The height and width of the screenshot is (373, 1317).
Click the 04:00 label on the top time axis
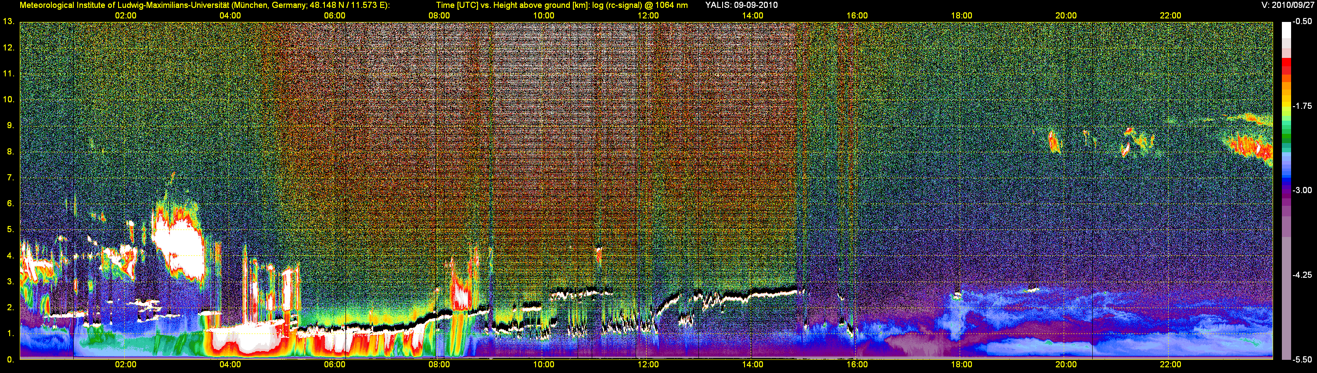pos(230,16)
